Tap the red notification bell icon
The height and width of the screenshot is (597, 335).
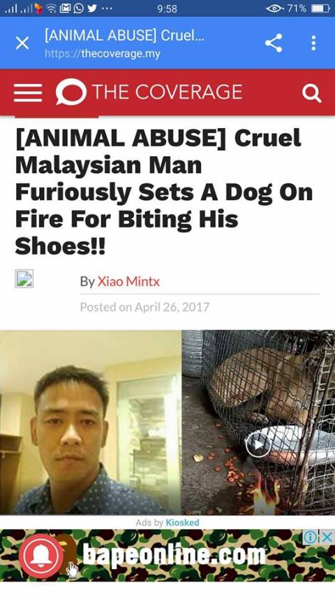click(x=41, y=556)
